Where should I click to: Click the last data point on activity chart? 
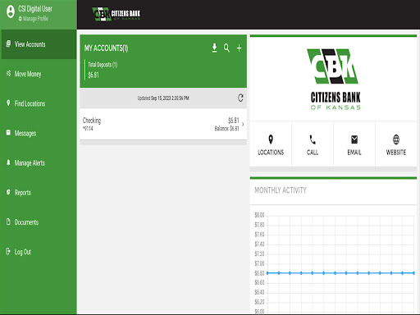413,273
